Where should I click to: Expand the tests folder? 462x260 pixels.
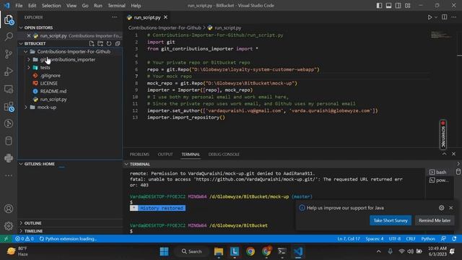(x=29, y=67)
